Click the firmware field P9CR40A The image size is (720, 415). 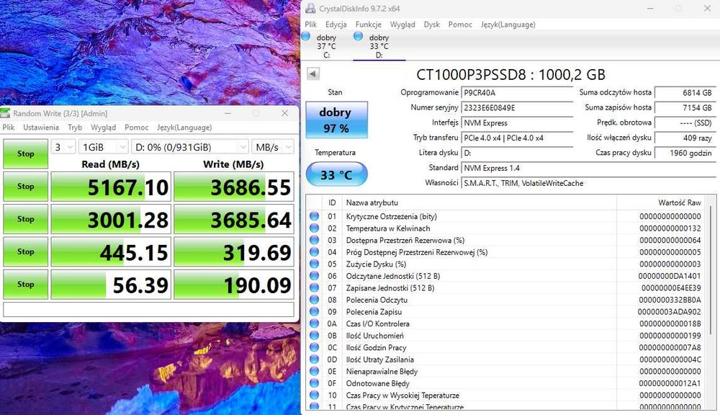(517, 92)
